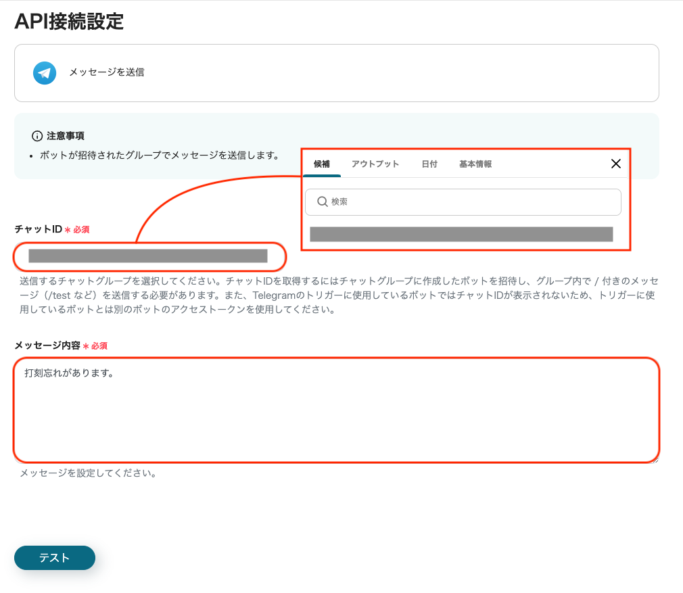Click the チャットID field label

[39, 229]
